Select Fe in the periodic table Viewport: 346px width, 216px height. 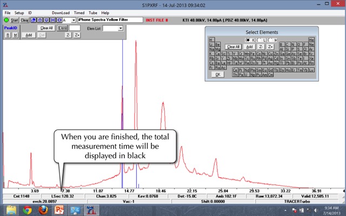[252, 53]
